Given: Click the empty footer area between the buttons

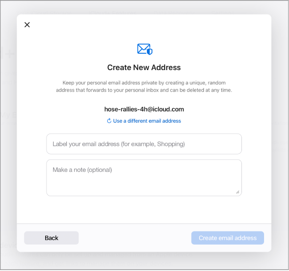Looking at the screenshot, I should point(135,238).
